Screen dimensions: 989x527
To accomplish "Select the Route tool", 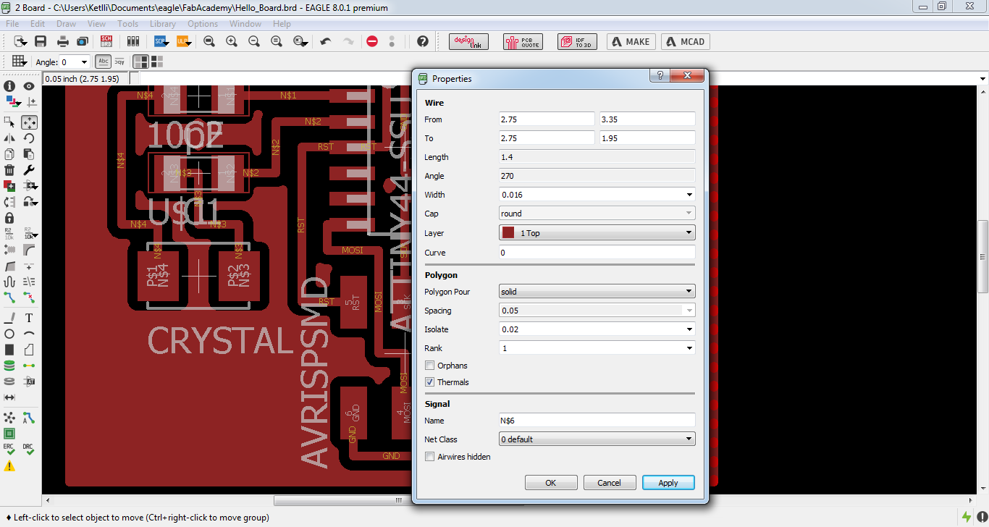I will click(x=9, y=297).
